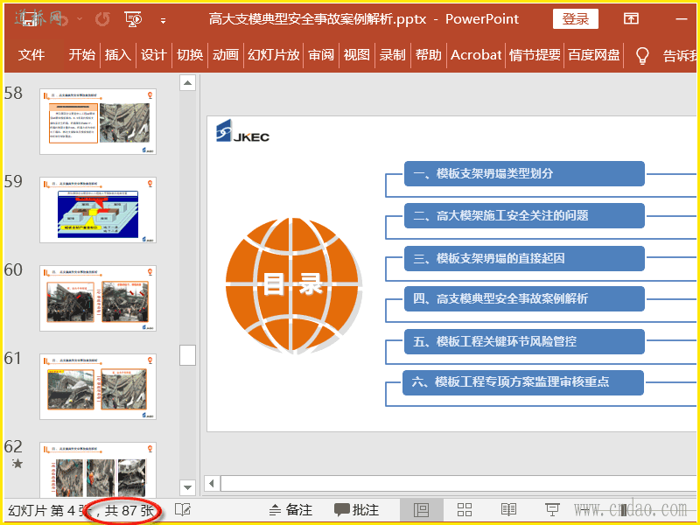Select box 五、模板工程关键环节风险管控

click(x=524, y=341)
